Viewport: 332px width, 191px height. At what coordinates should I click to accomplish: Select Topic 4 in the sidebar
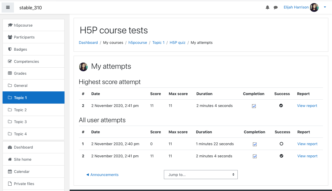click(x=33, y=134)
